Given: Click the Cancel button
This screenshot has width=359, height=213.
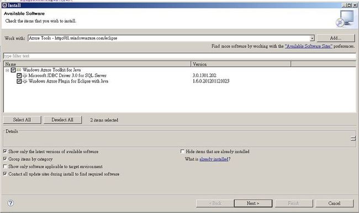Looking at the screenshot, I should [x=334, y=203].
